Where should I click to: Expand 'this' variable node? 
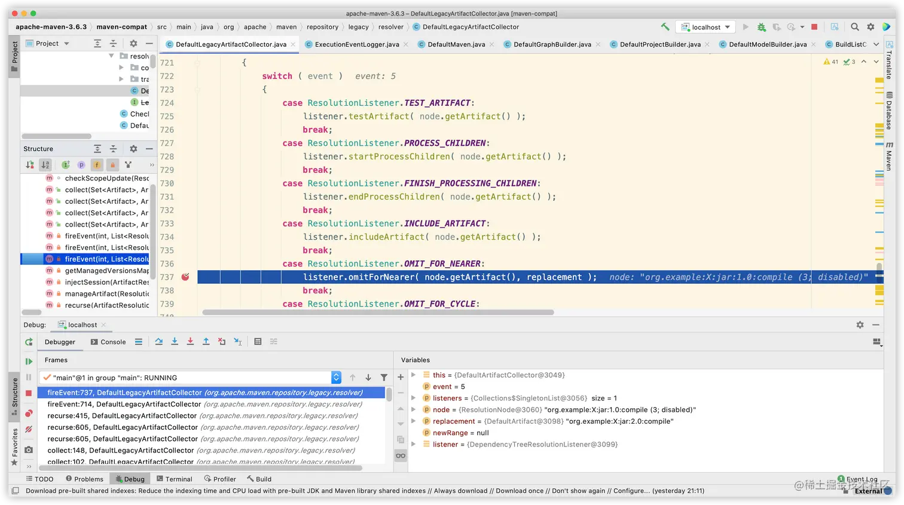pyautogui.click(x=413, y=375)
